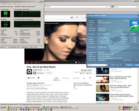
Task: Click the page vertical scrollbar down arrow
Action: point(138,102)
